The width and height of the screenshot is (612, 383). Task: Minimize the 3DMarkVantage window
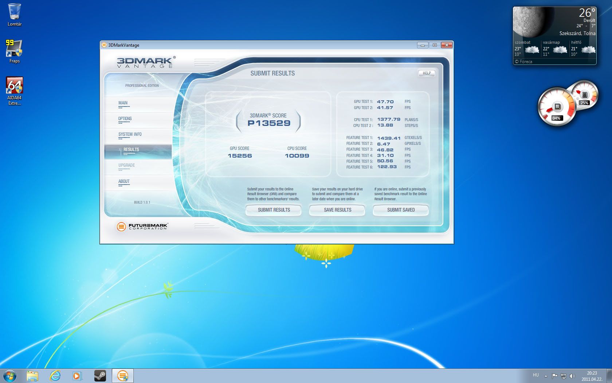[423, 45]
